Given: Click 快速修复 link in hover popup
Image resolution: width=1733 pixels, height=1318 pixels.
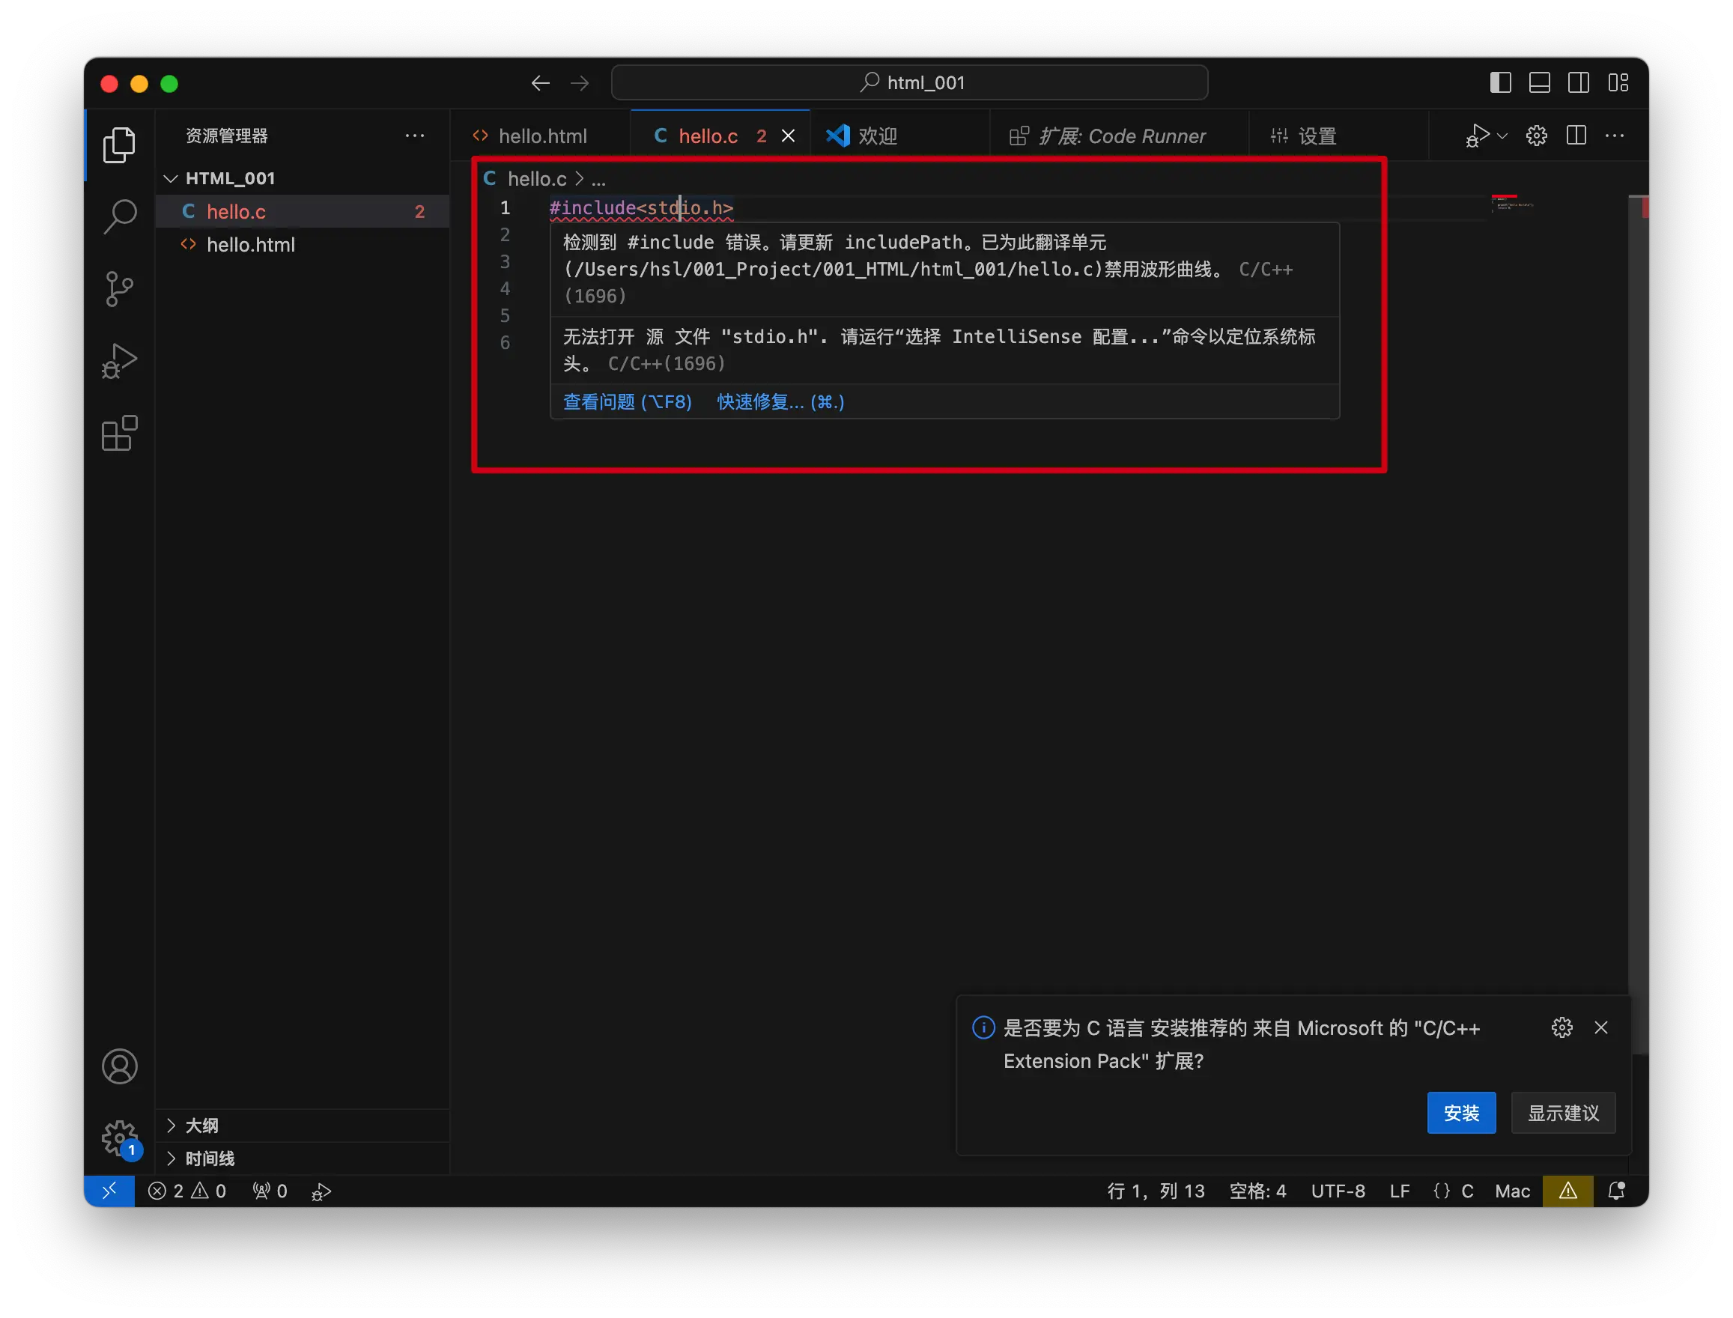Looking at the screenshot, I should pyautogui.click(x=780, y=401).
